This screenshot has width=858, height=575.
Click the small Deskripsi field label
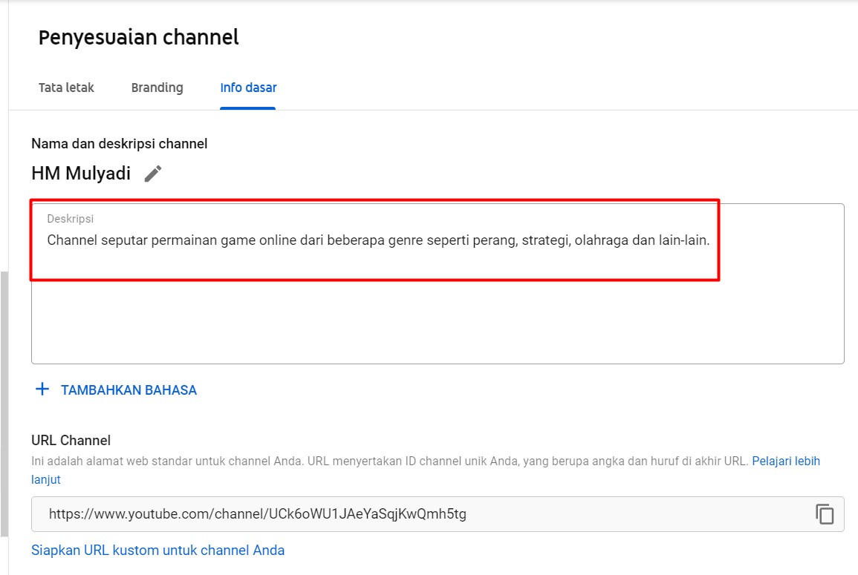(70, 219)
